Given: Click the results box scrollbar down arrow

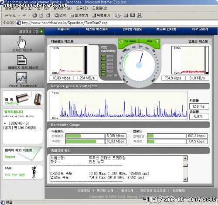Looking at the screenshot, I should click(x=185, y=179).
